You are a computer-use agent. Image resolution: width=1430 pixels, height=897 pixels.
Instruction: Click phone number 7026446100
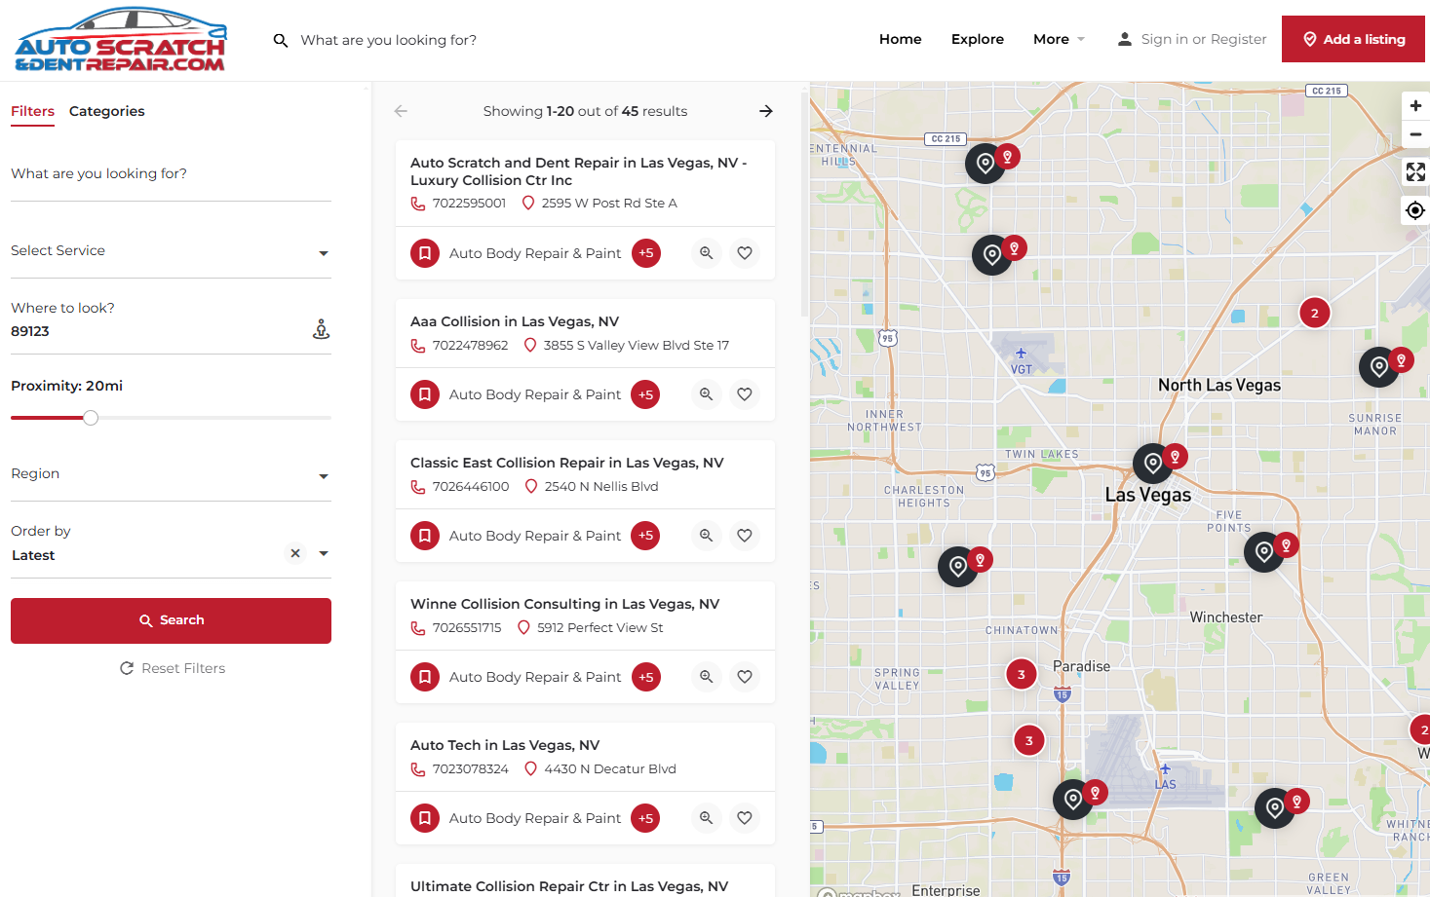coord(471,487)
